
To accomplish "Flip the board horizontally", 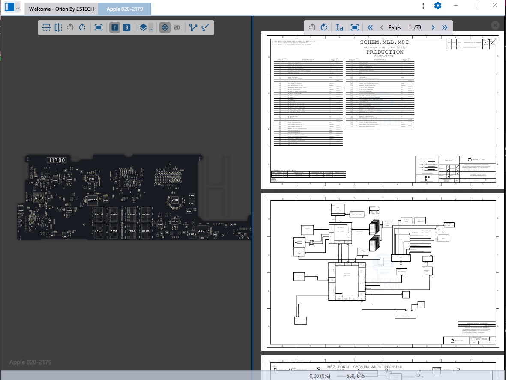I will pos(58,27).
